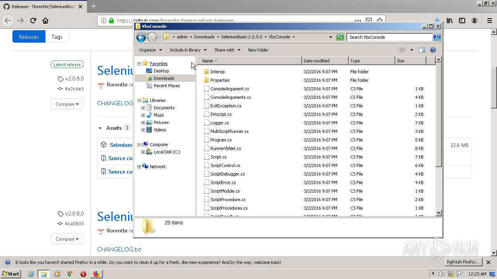
Task: Expand the Local Disk (C:) node
Action: coord(143,152)
